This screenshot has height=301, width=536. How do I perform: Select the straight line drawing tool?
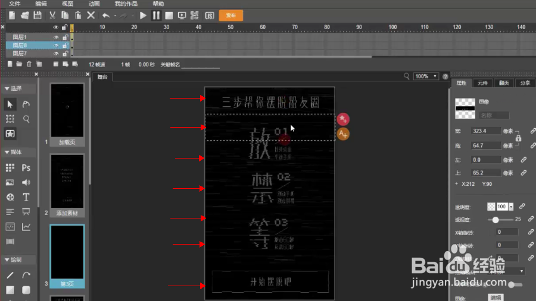(10, 275)
